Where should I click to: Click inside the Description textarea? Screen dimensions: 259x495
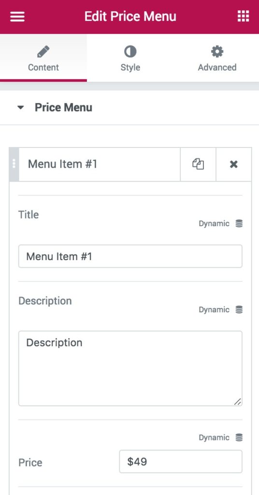130,368
